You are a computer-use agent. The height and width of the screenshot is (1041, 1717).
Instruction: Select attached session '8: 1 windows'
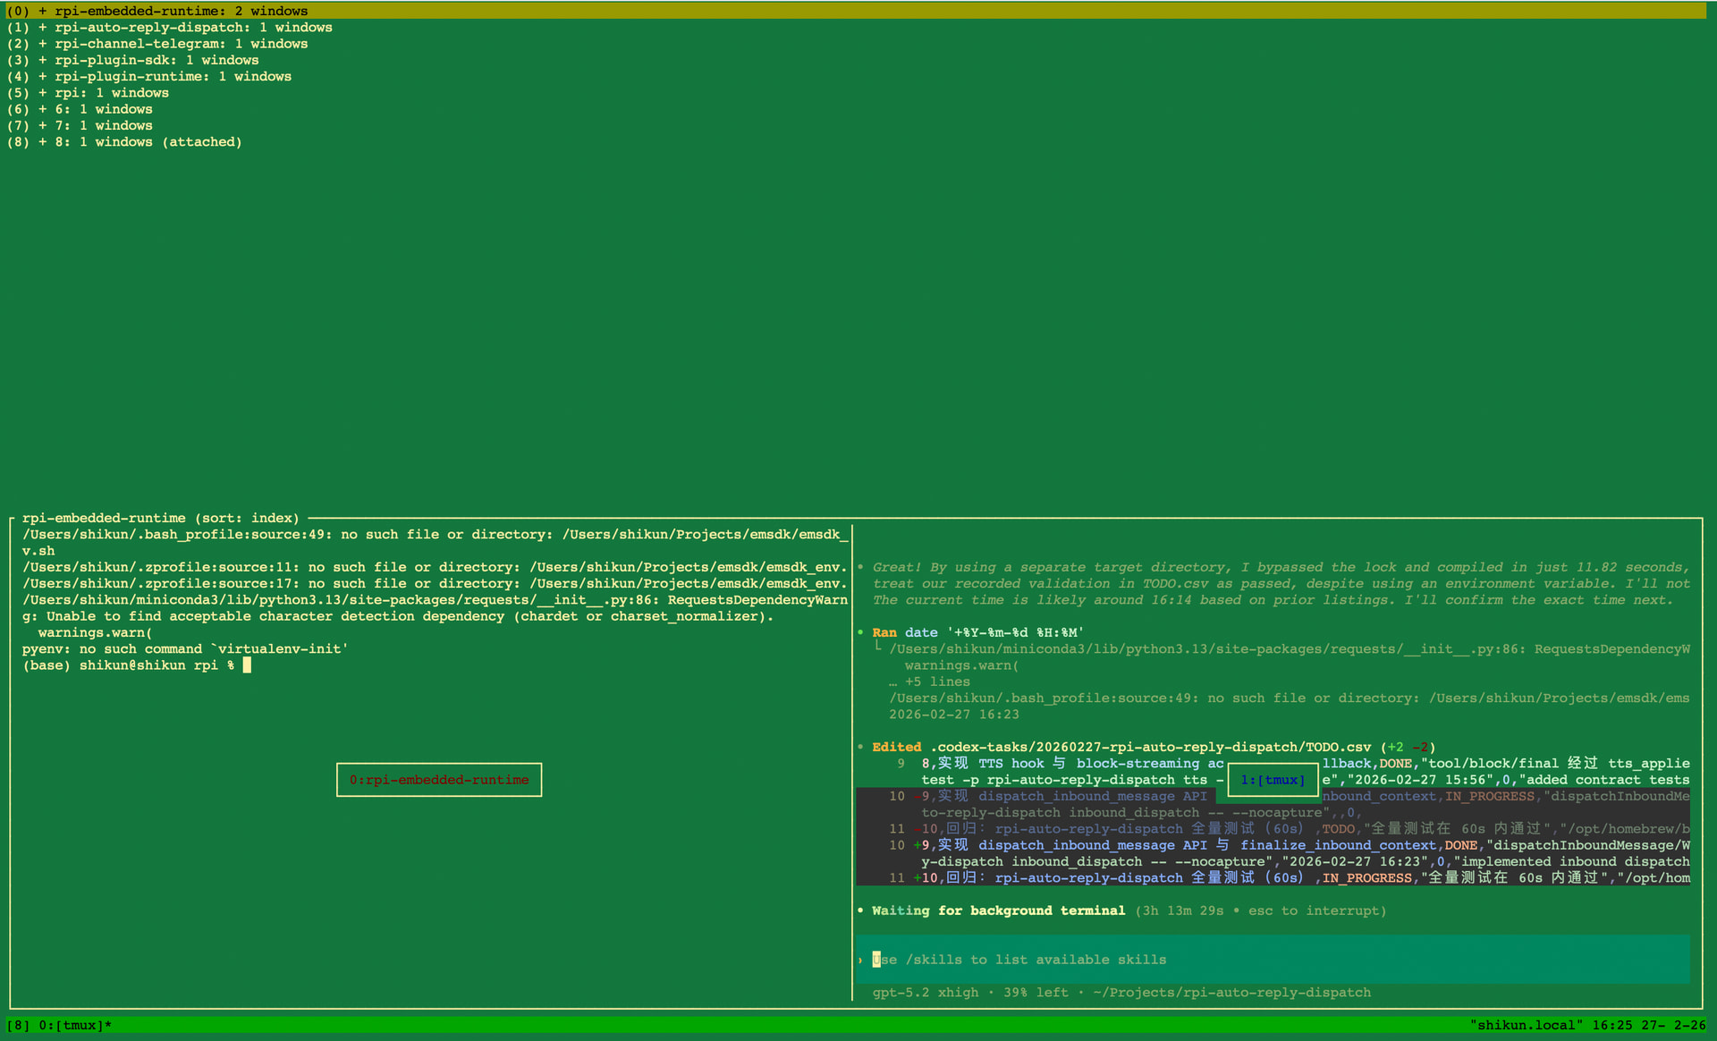point(125,141)
